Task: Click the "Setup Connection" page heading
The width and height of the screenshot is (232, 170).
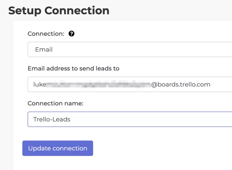Action: (59, 10)
